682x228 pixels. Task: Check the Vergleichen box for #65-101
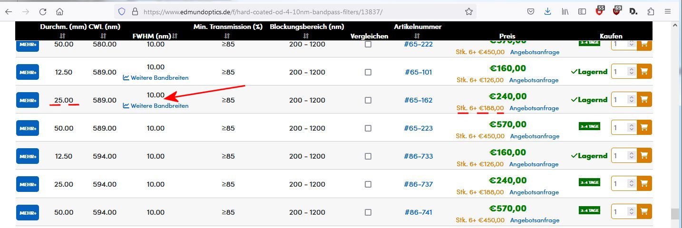tap(368, 72)
